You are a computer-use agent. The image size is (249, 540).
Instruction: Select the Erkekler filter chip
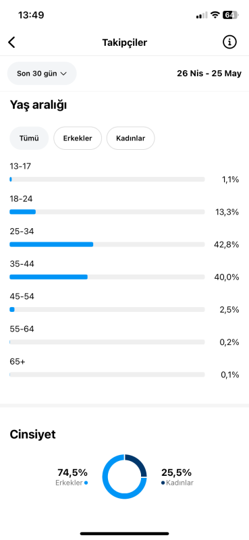[78, 138]
